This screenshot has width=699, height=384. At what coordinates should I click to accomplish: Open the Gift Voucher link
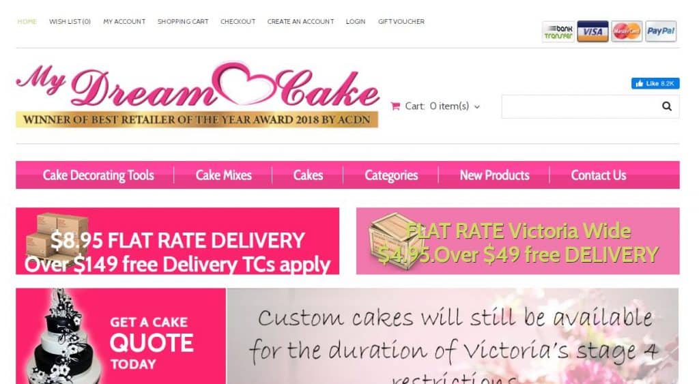(x=401, y=21)
